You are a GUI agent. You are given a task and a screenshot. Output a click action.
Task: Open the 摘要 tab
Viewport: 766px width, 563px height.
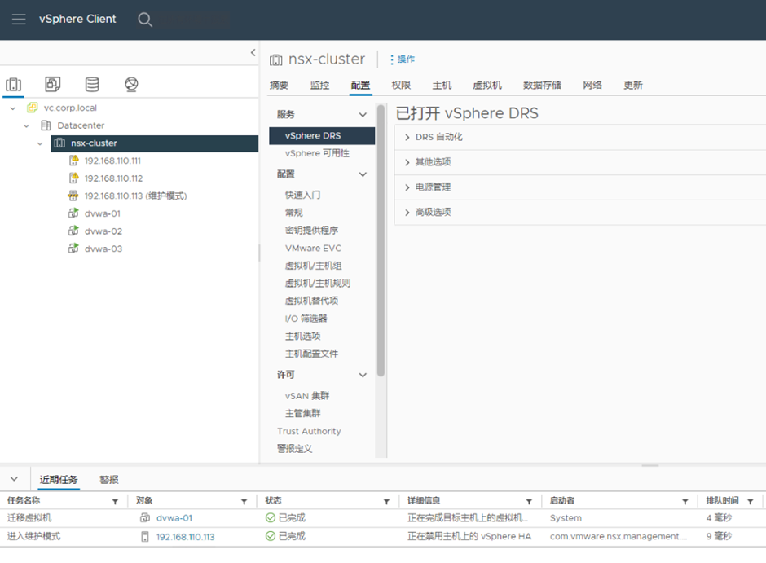[279, 85]
